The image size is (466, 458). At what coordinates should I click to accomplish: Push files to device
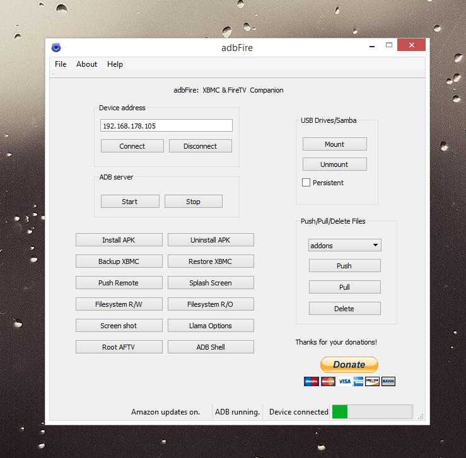point(345,266)
